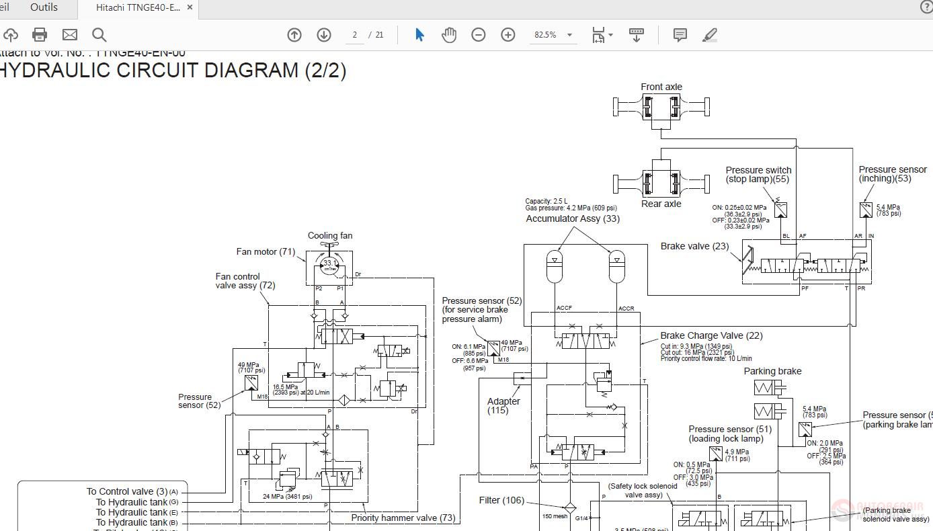Click the total page count 21

pyautogui.click(x=379, y=35)
